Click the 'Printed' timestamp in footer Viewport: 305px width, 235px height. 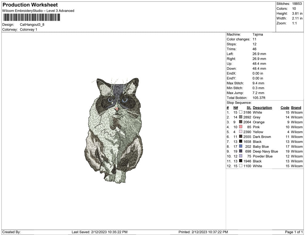point(203,232)
